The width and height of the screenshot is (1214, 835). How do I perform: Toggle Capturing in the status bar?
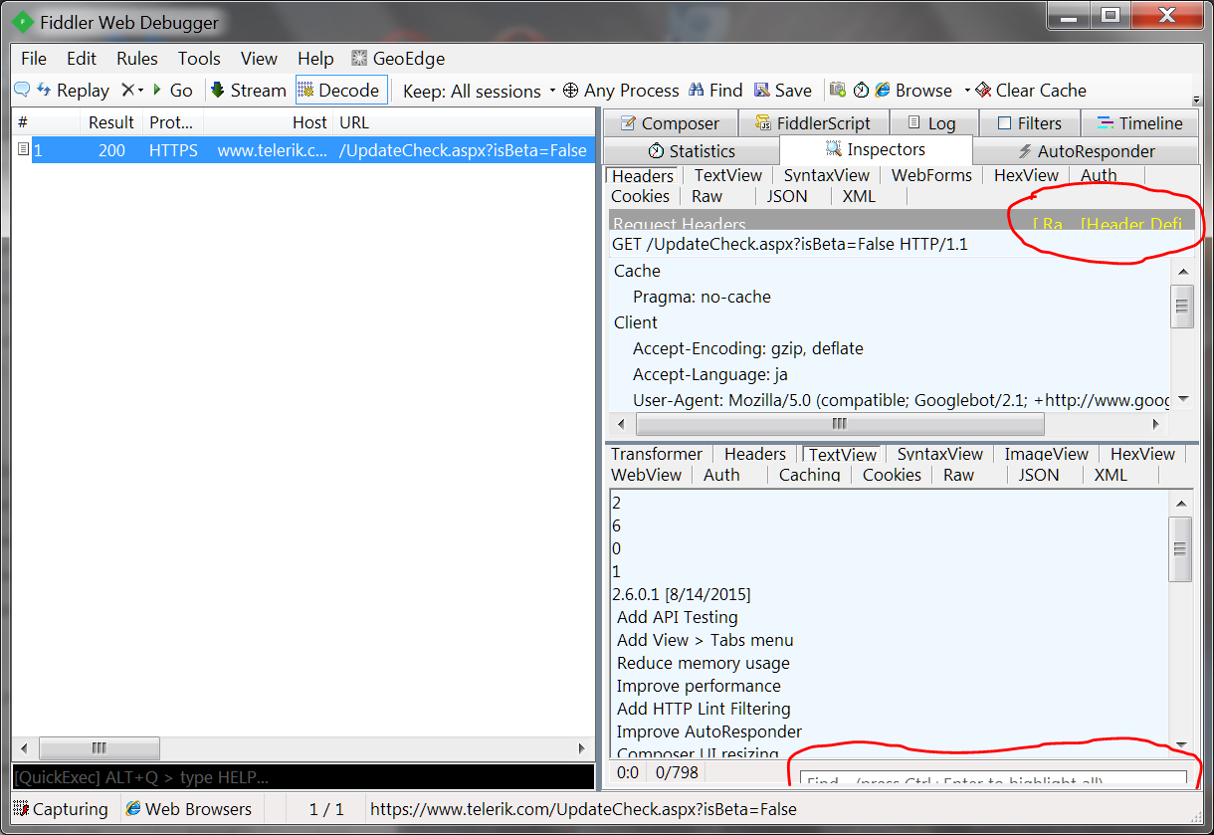coord(62,809)
